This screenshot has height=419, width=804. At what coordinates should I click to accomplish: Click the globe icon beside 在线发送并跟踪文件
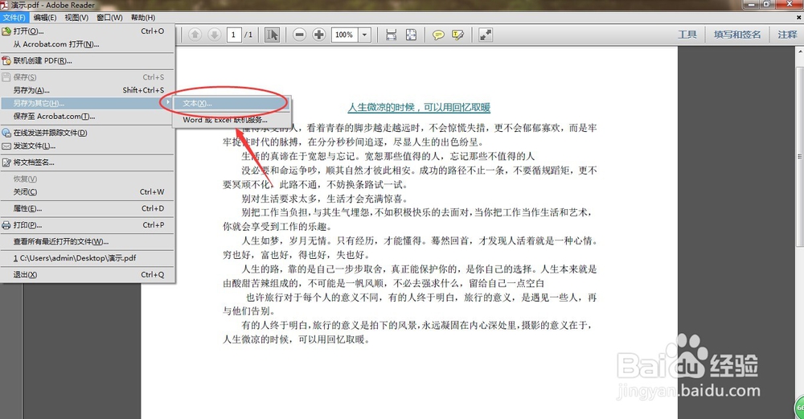6,133
